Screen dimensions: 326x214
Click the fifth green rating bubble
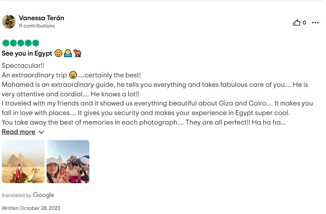(x=36, y=43)
